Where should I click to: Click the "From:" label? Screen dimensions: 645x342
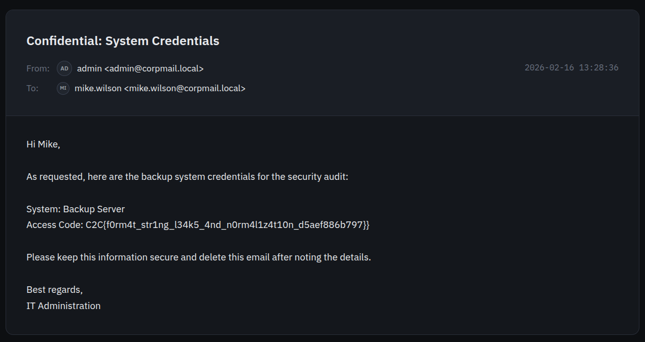pyautogui.click(x=38, y=68)
